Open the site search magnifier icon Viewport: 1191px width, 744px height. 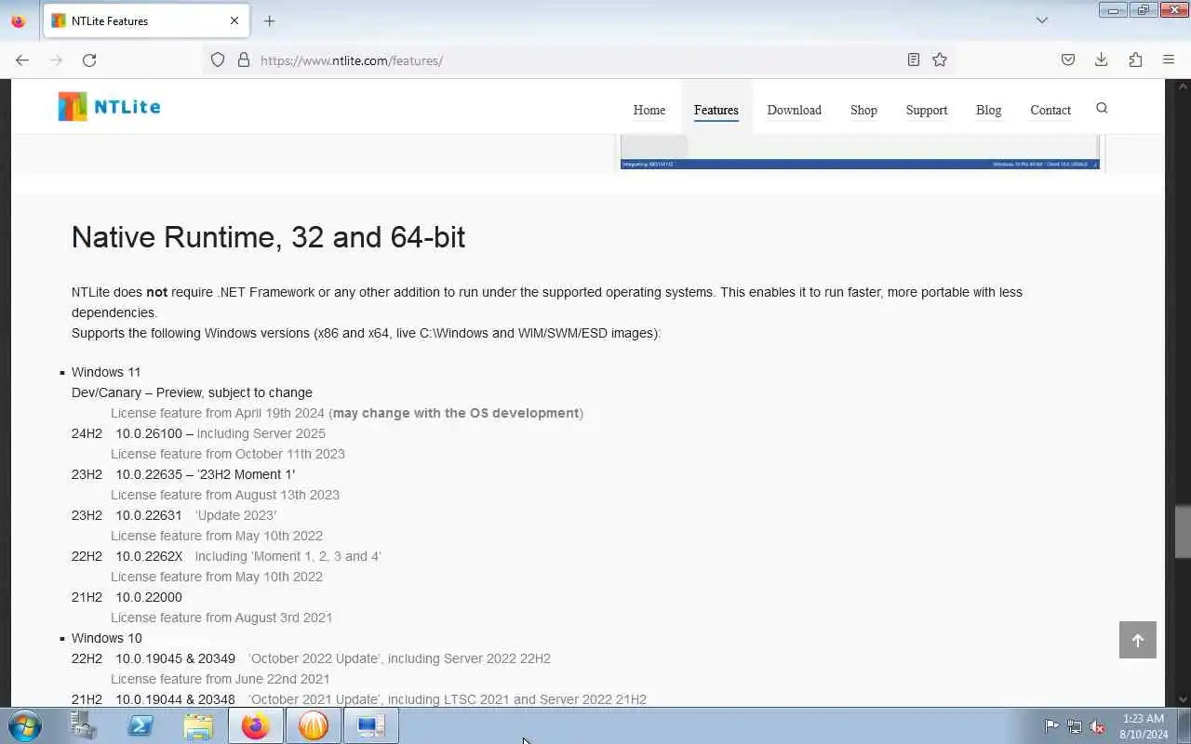(1102, 109)
